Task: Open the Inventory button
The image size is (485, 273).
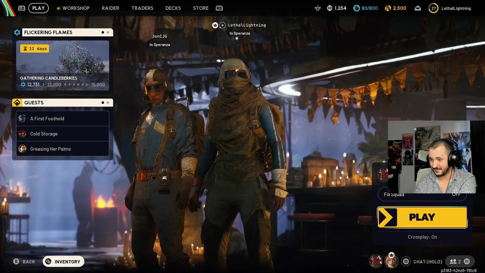Action: [x=63, y=262]
